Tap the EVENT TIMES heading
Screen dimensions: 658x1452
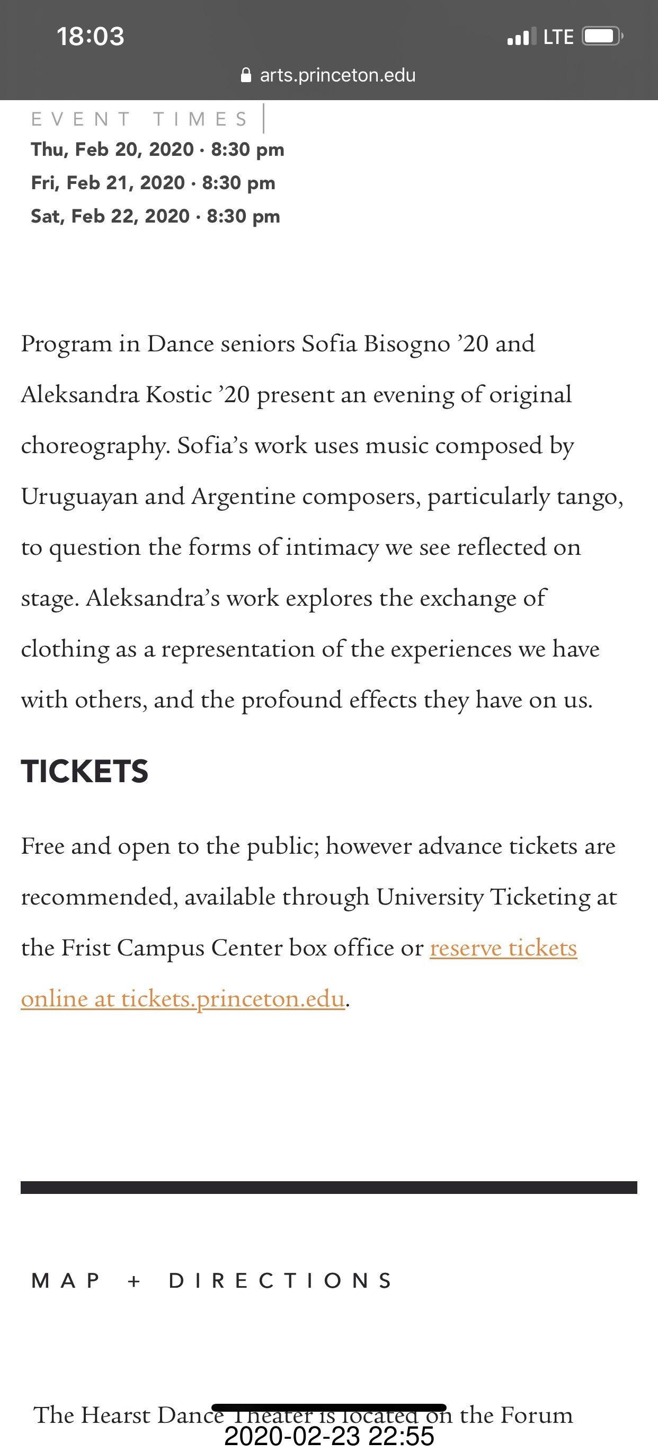click(140, 119)
